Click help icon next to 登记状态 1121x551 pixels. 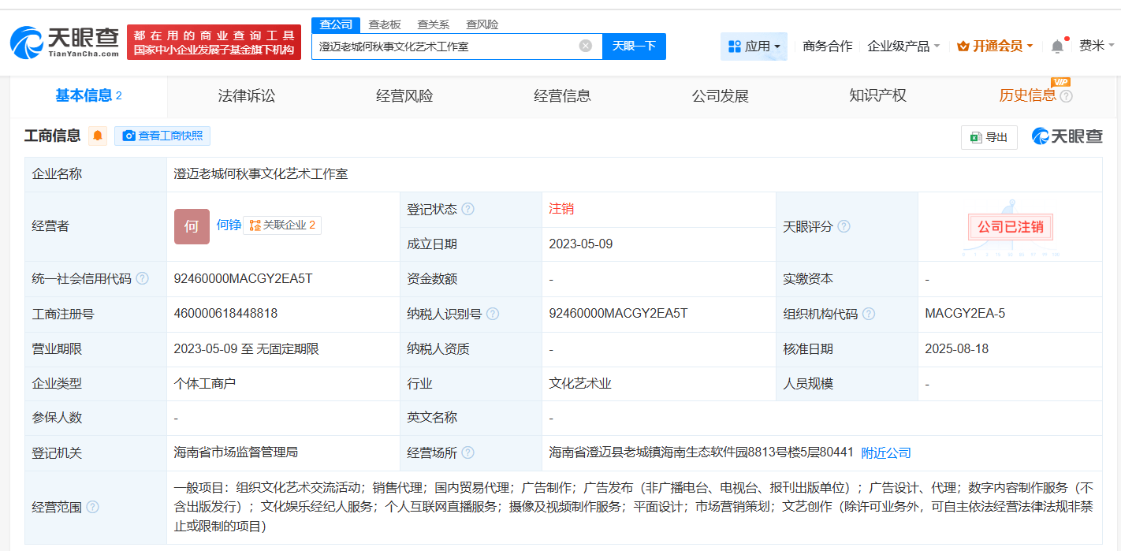click(467, 210)
